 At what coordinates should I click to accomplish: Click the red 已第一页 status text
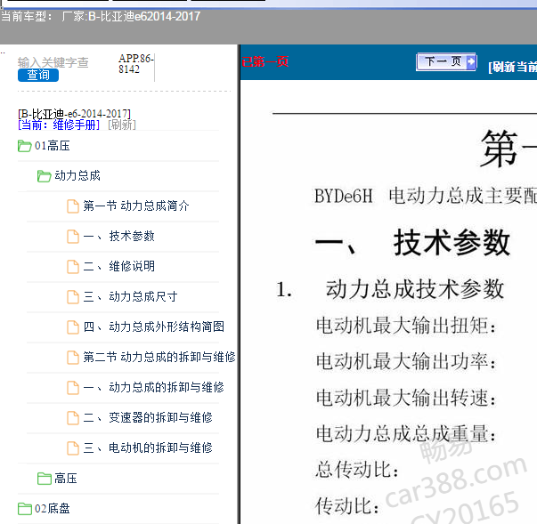click(265, 62)
